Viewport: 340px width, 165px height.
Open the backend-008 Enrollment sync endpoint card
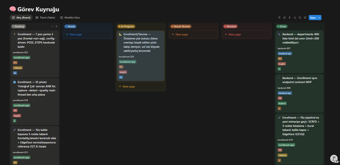[x=300, y=94]
